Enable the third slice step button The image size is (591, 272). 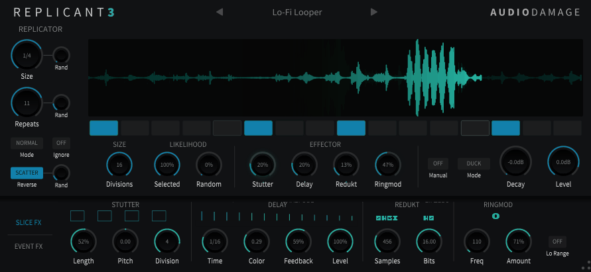[x=165, y=128]
